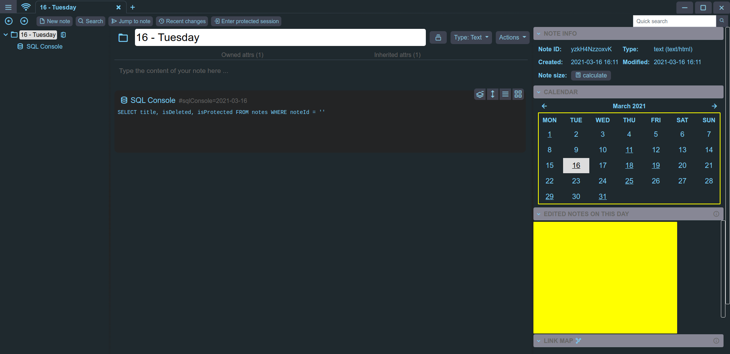Switch to Owned attrs tab
Screen dimensions: 730x354
[242, 55]
